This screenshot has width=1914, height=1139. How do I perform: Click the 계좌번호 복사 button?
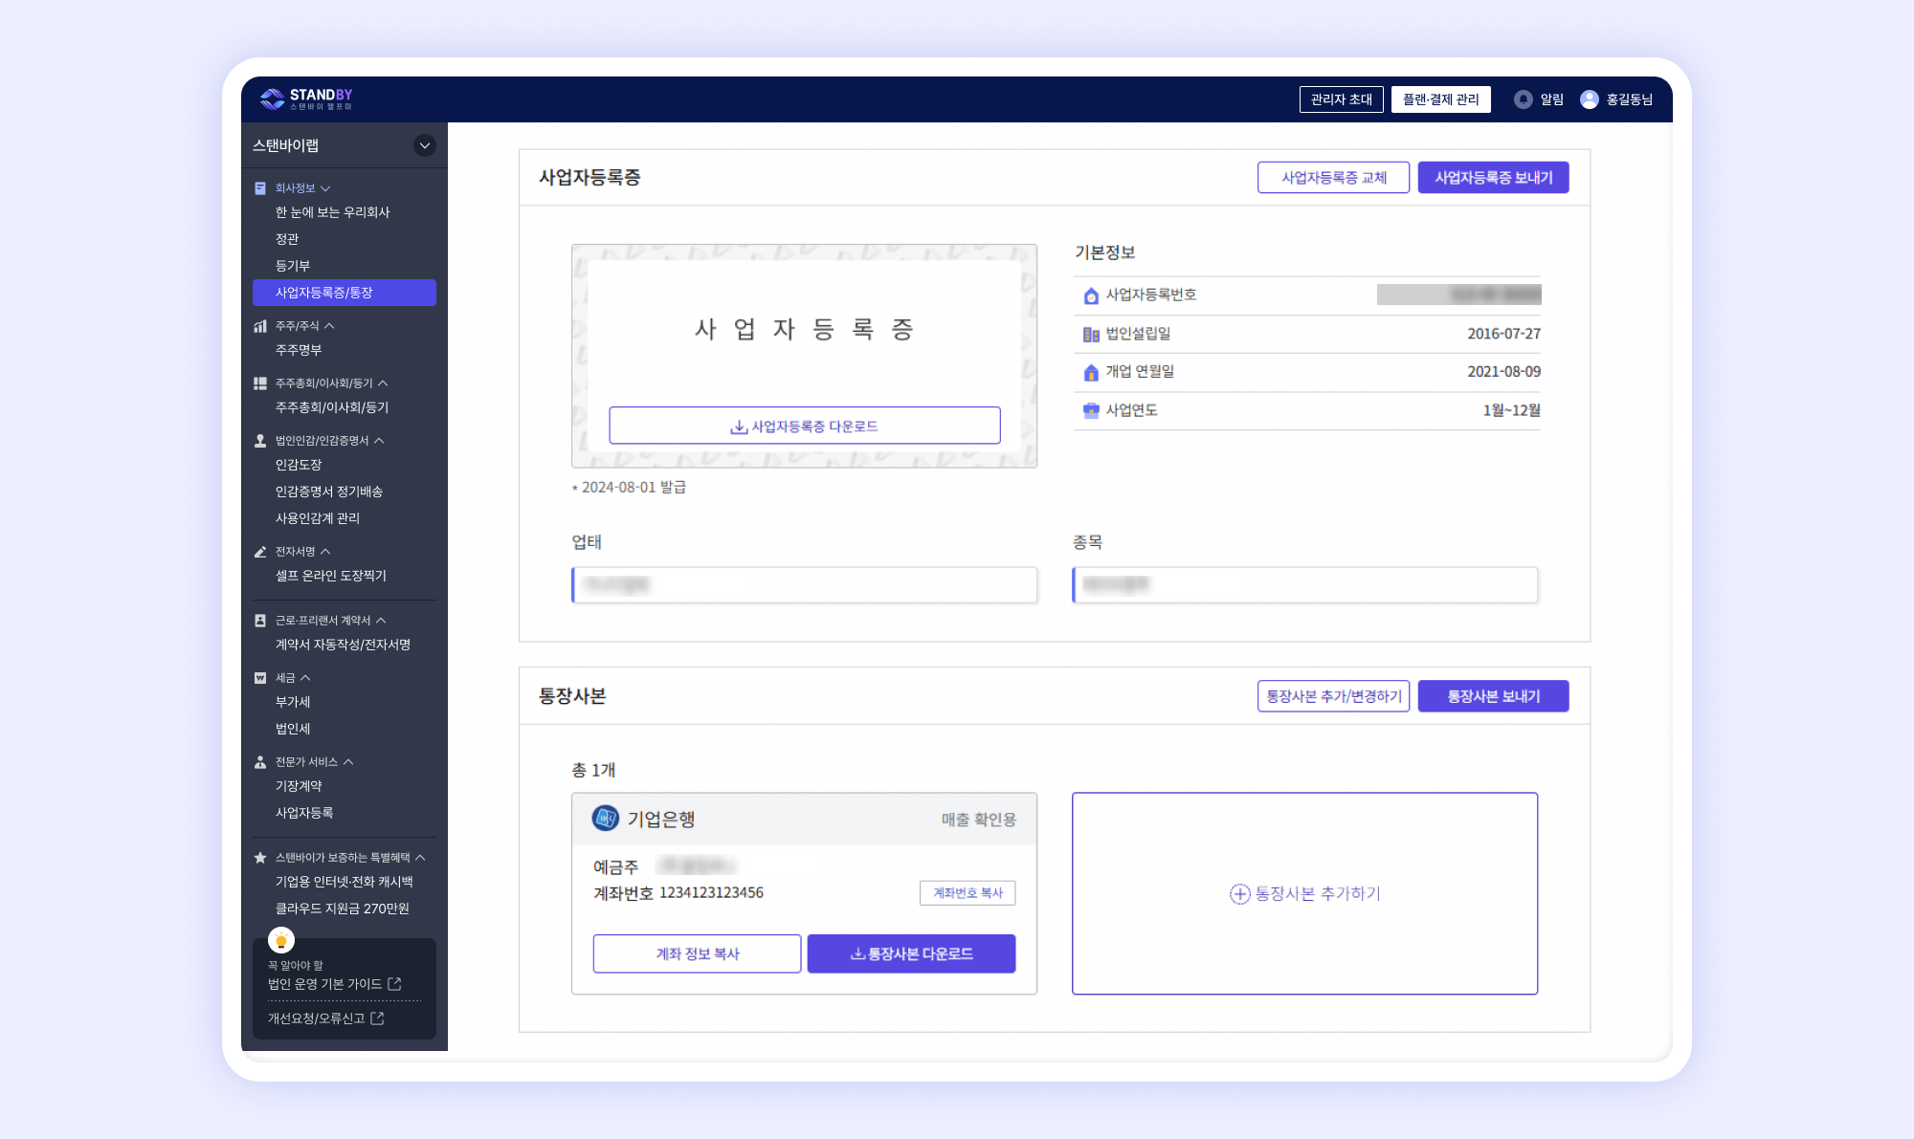point(967,893)
